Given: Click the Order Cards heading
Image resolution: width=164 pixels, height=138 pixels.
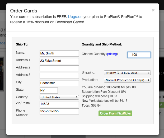Looking at the screenshot, I should tap(24, 11).
